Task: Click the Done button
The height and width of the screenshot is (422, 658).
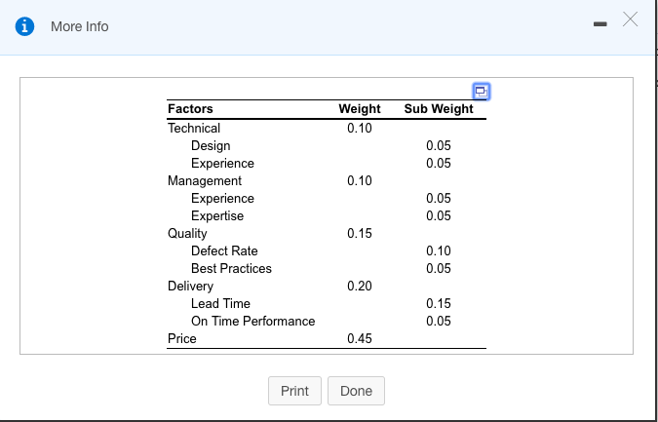Action: [356, 391]
